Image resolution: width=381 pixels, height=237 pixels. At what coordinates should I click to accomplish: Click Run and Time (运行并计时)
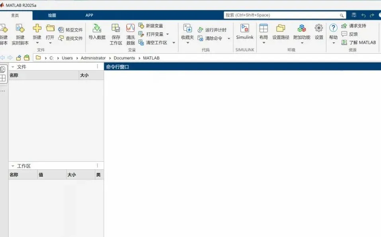[x=212, y=29]
